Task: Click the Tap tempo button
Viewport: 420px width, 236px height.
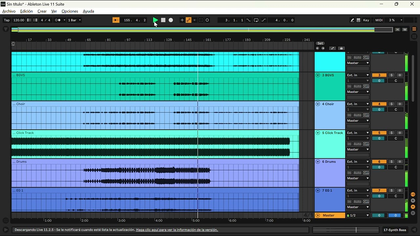Action: click(7, 20)
